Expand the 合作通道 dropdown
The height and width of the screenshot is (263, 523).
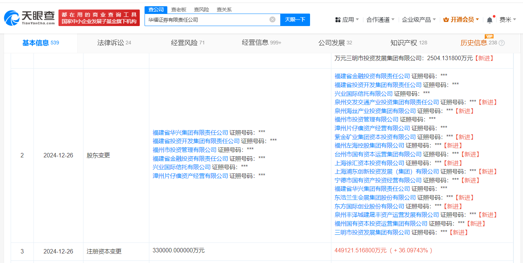(x=380, y=20)
